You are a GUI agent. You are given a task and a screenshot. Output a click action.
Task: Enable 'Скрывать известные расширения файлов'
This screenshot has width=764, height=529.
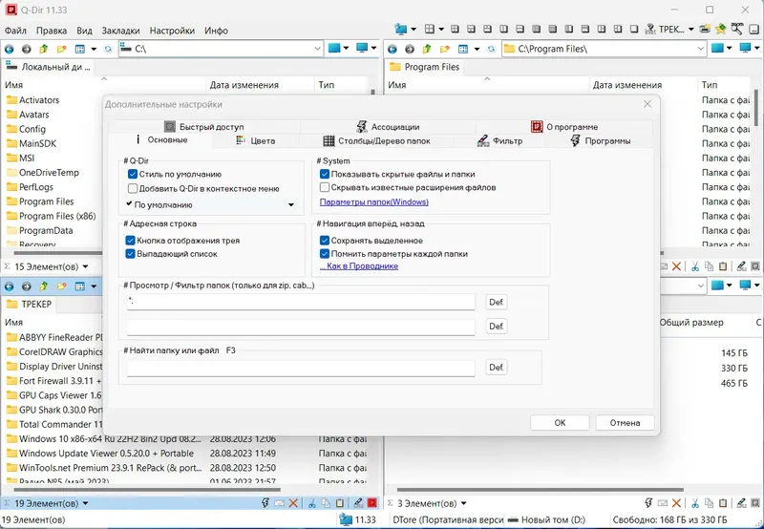tap(325, 187)
